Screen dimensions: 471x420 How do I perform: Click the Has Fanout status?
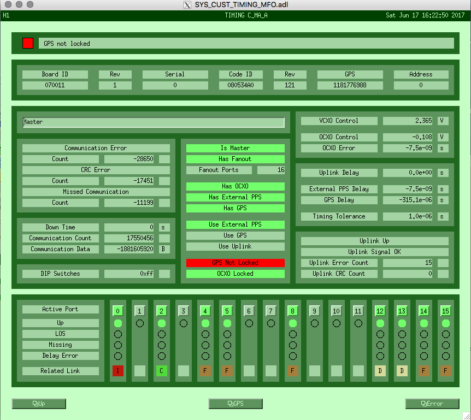[236, 159]
